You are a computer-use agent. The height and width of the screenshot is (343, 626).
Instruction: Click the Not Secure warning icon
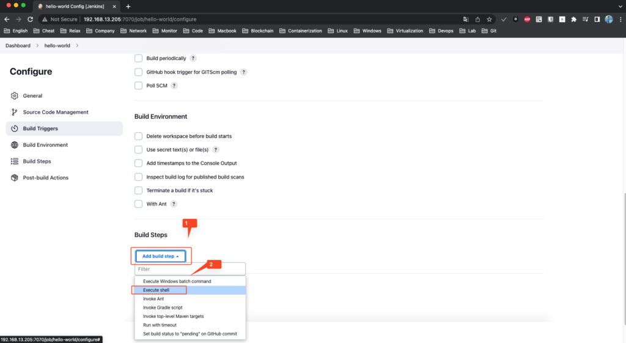point(45,19)
